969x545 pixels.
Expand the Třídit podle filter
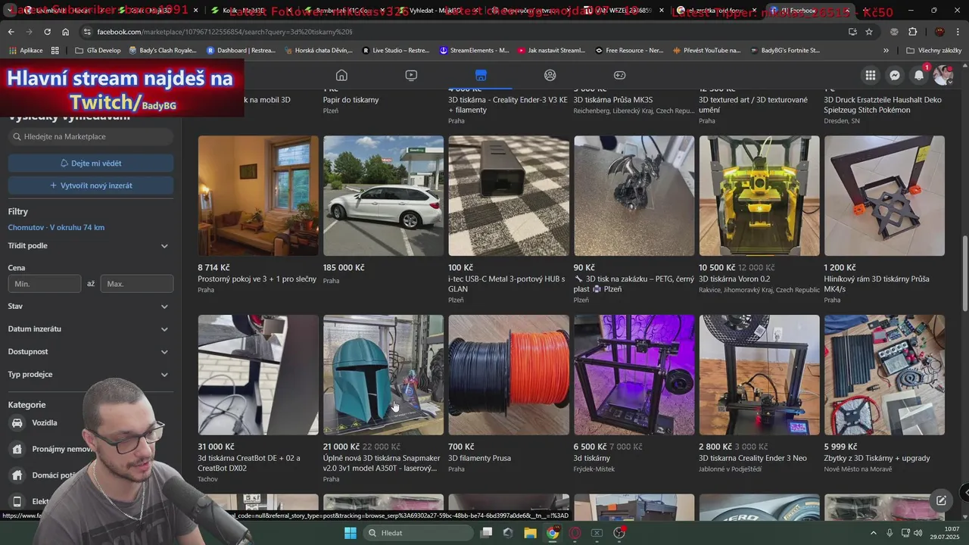(89, 246)
